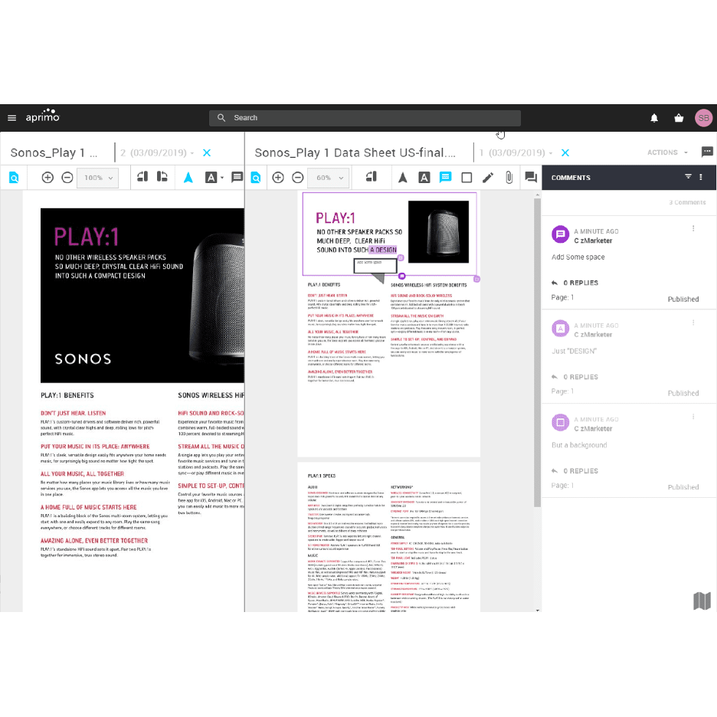
Task: Select the rectangle annotation tool
Action: pyautogui.click(x=467, y=178)
